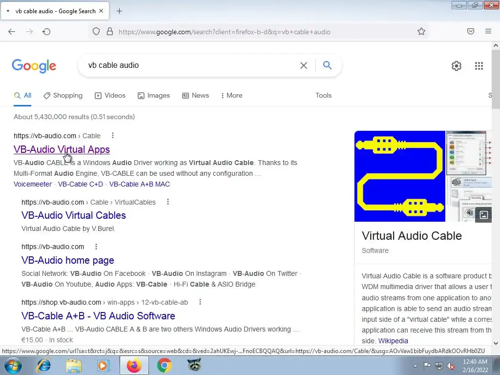Switch to Firefox in the taskbar

coord(134,365)
